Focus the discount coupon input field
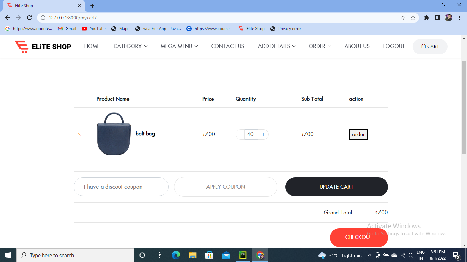Image resolution: width=467 pixels, height=262 pixels. click(121, 187)
